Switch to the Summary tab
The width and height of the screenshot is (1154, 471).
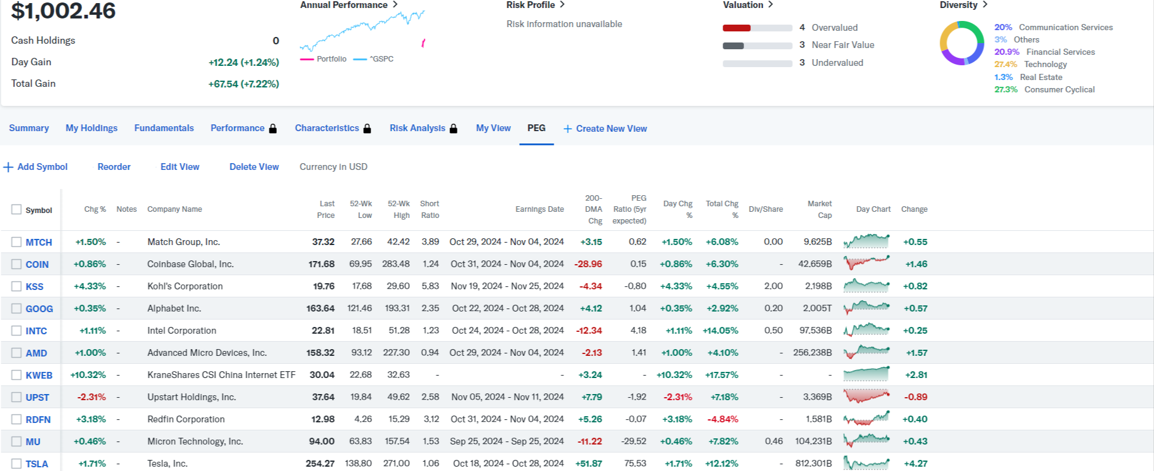29,128
